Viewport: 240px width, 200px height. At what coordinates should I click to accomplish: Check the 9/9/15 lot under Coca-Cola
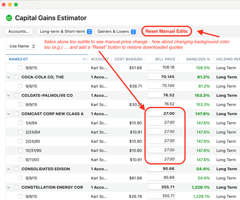21,86
